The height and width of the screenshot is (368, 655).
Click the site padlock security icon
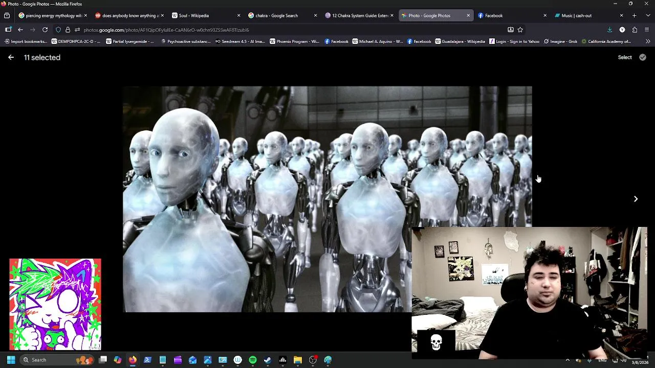68,30
